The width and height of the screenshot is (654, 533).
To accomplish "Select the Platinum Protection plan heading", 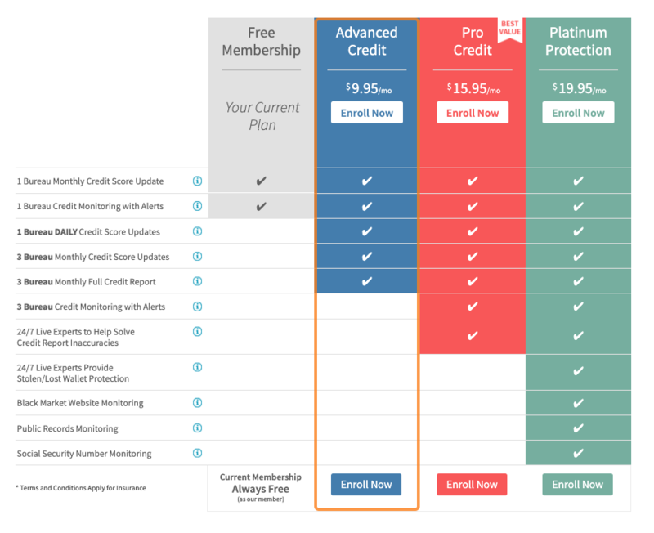I will coord(578,41).
